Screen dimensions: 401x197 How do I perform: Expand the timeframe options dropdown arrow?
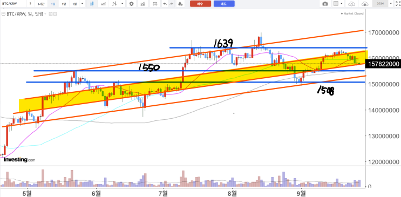(82, 4)
